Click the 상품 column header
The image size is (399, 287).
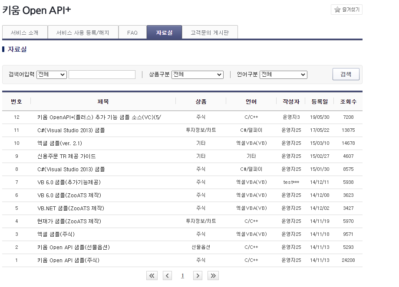pyautogui.click(x=201, y=101)
